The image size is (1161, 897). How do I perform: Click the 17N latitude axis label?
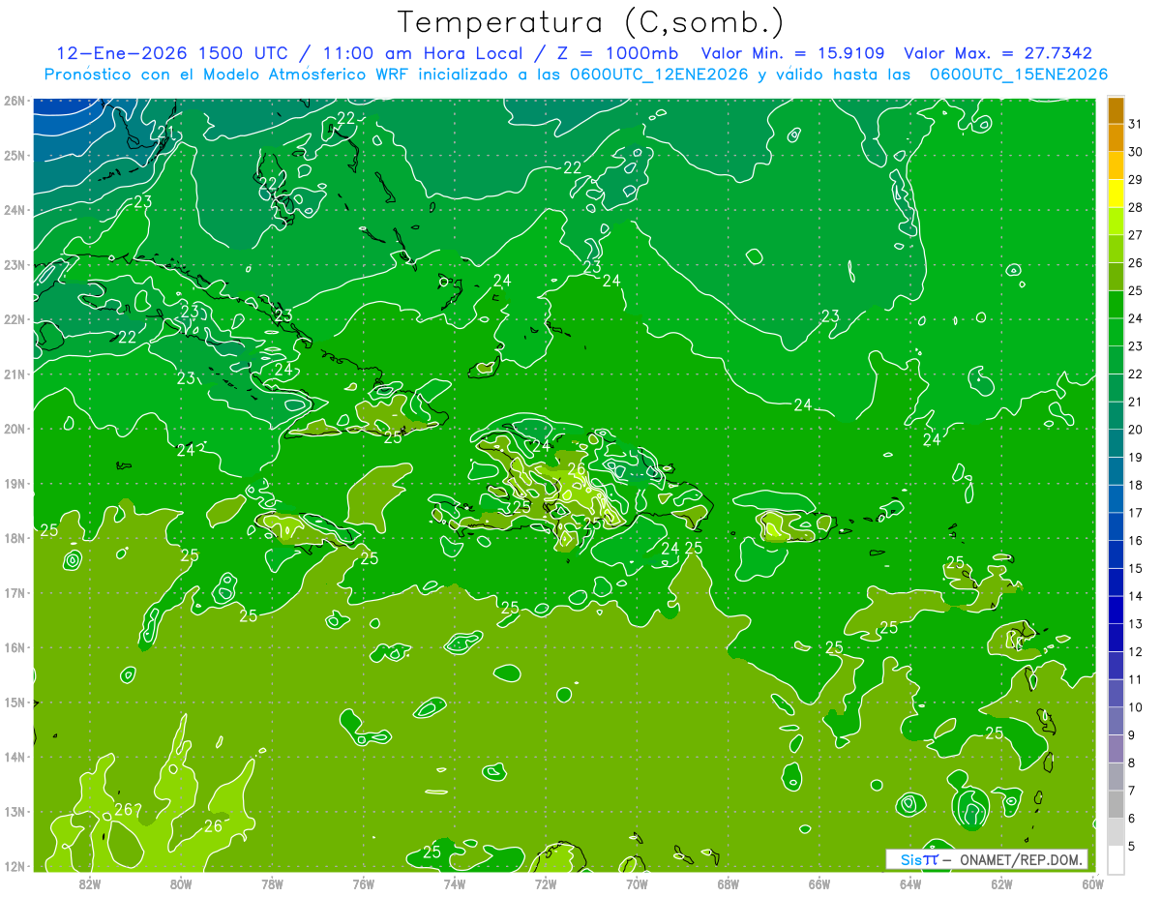tap(14, 592)
